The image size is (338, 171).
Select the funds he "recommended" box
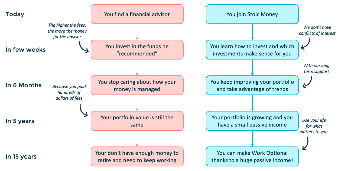tap(137, 50)
